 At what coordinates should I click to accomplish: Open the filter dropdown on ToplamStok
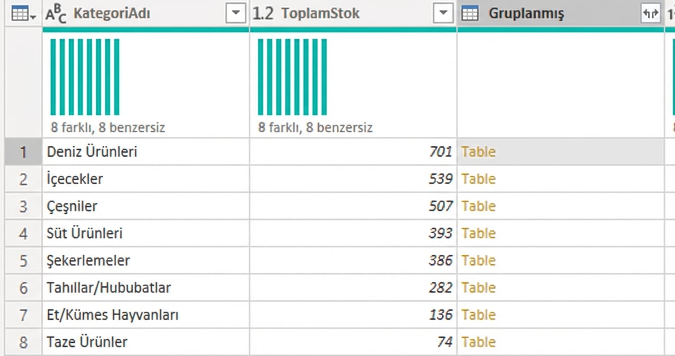point(443,13)
